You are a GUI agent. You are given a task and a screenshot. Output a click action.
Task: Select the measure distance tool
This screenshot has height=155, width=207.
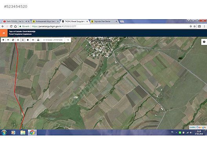pos(33,40)
